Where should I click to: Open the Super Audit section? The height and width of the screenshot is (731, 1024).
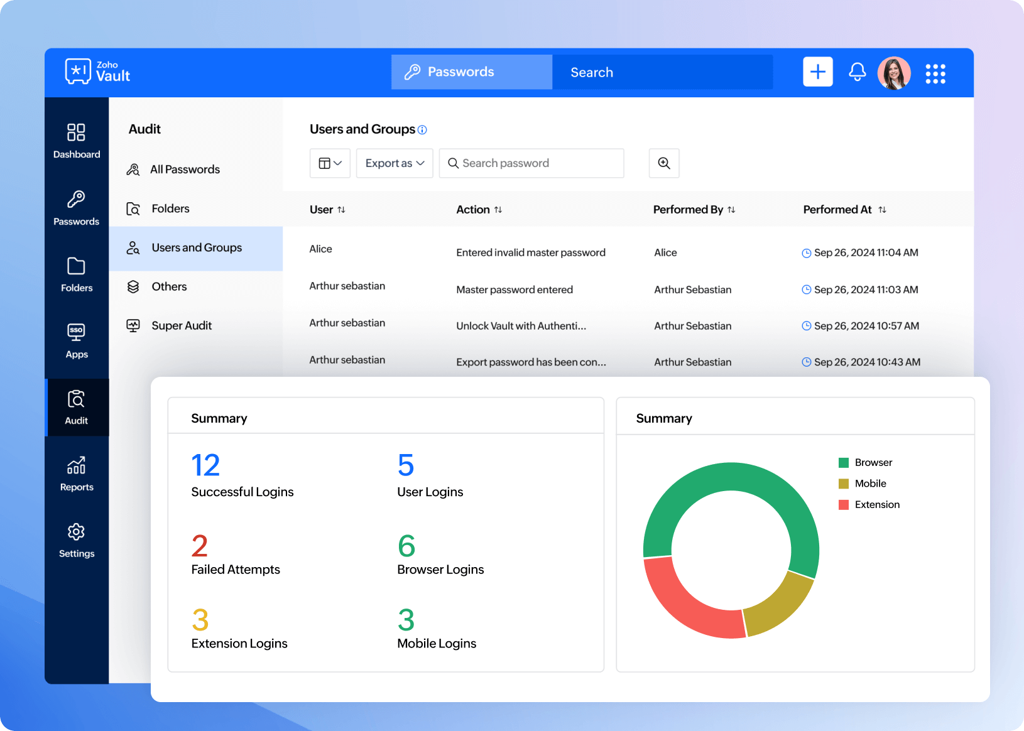[x=182, y=325]
